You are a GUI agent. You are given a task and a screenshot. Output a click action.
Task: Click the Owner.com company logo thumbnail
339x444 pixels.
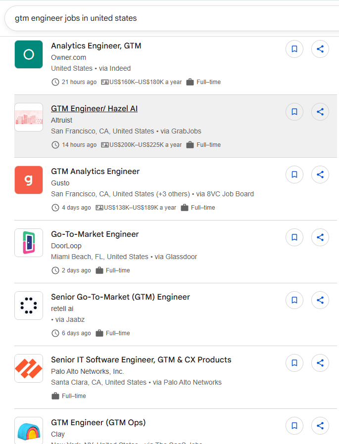pyautogui.click(x=29, y=54)
